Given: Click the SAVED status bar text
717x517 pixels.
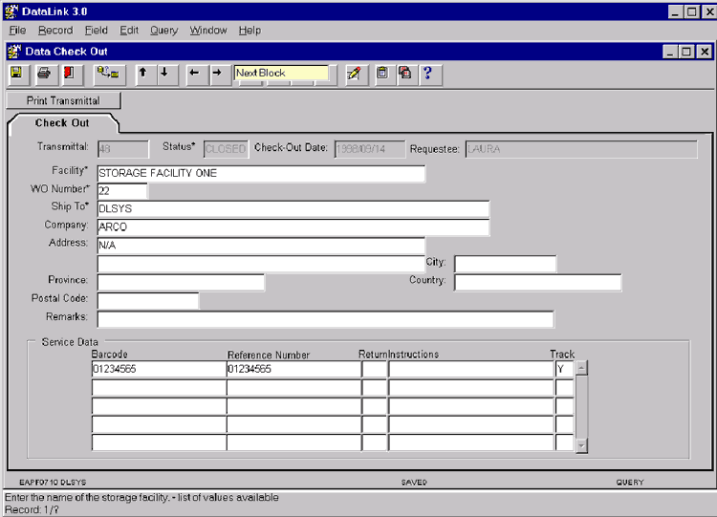Looking at the screenshot, I should (414, 483).
